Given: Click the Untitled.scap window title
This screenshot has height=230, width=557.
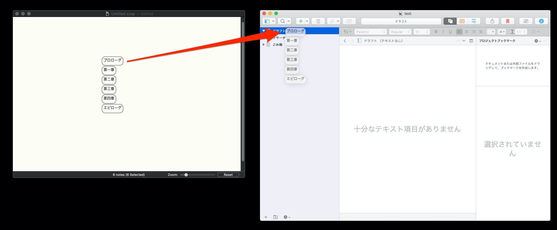Looking at the screenshot, I should [x=123, y=14].
